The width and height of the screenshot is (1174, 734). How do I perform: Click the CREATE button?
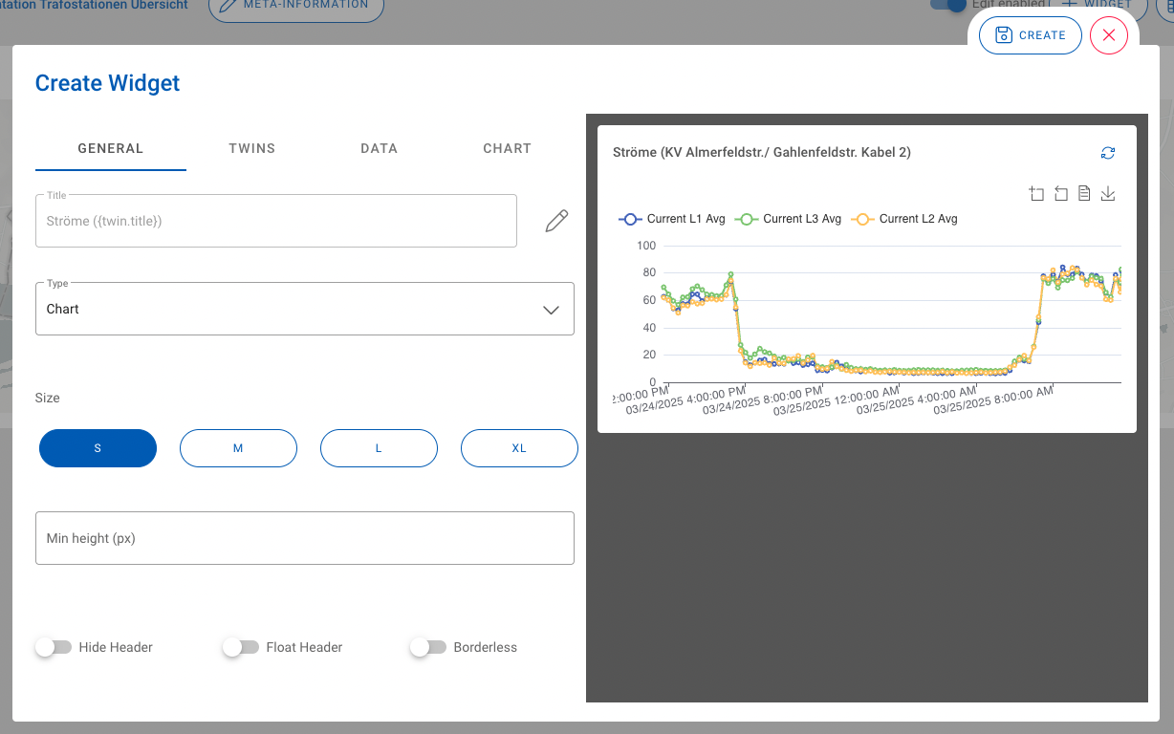coord(1030,34)
